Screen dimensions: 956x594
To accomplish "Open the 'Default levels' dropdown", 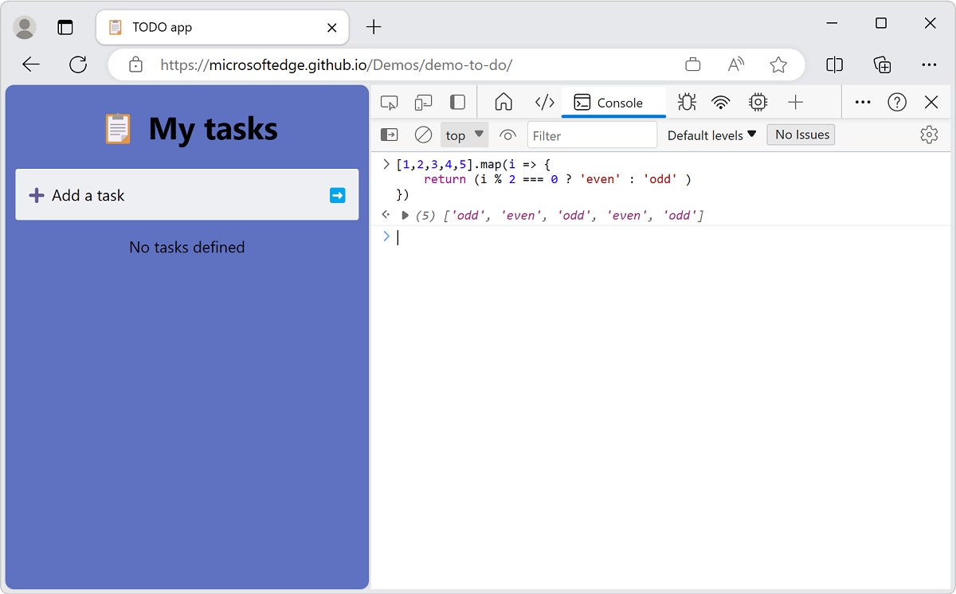I will click(x=711, y=135).
